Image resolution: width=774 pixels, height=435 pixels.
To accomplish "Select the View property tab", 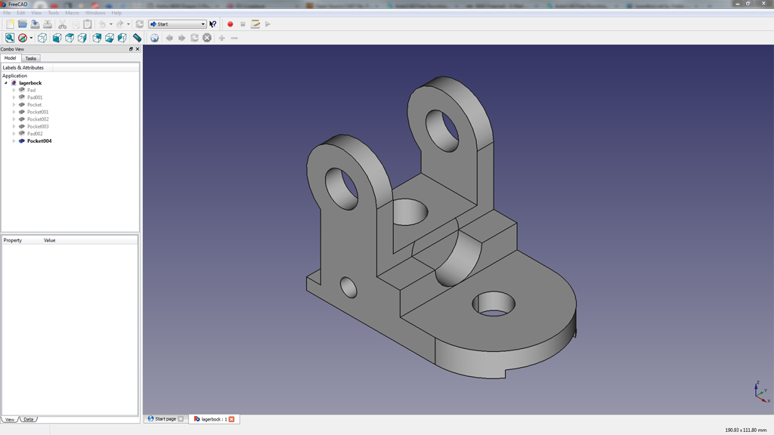I will [10, 419].
